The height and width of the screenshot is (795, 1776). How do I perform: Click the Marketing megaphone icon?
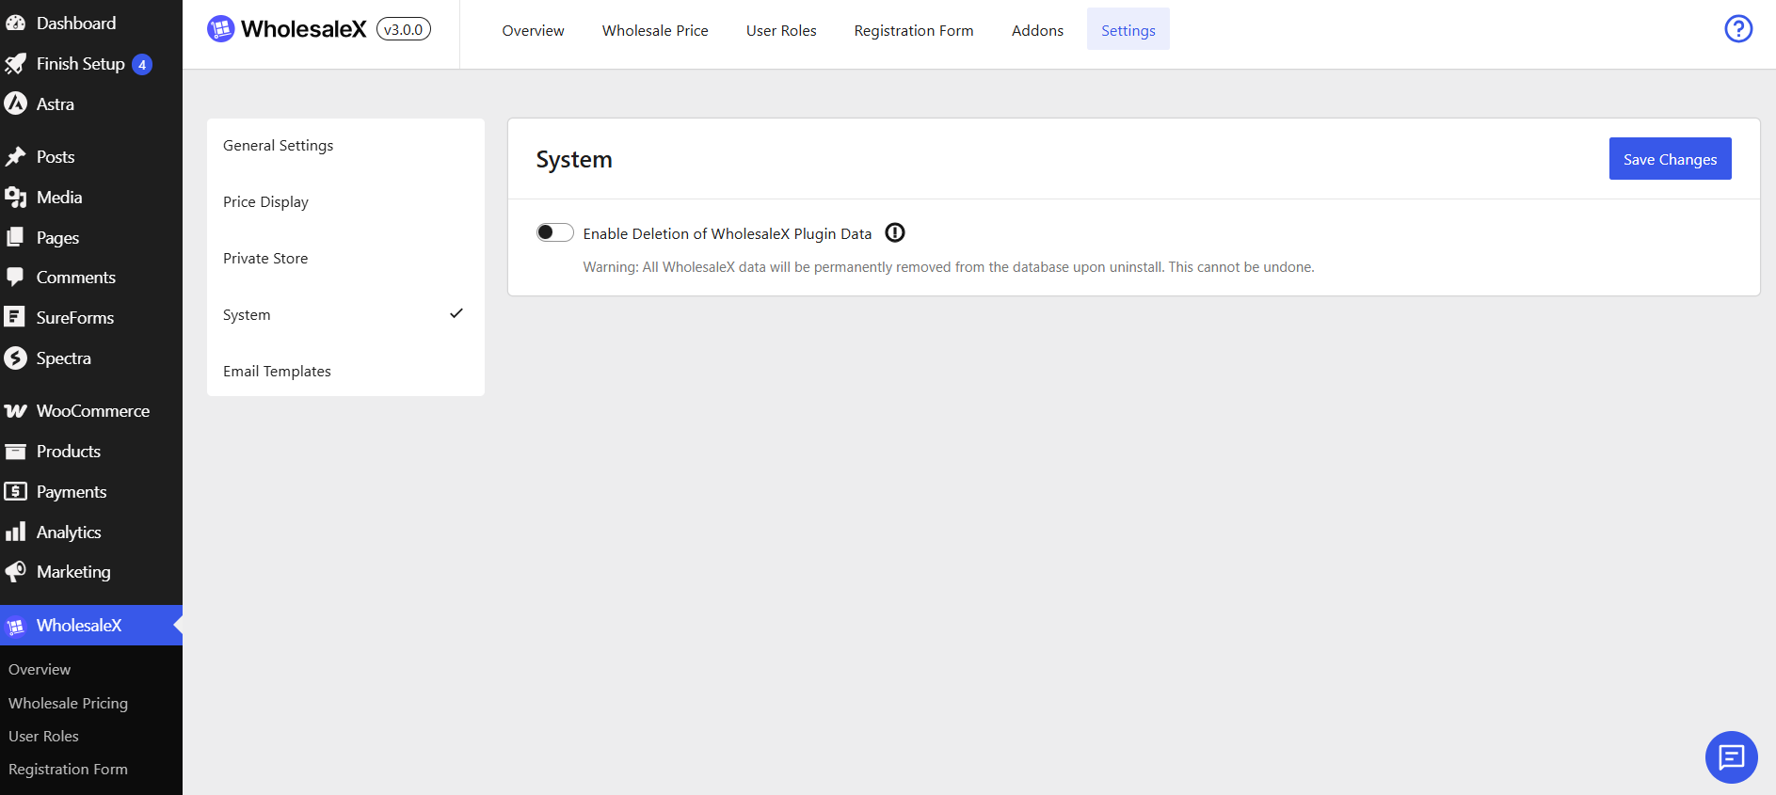[15, 572]
